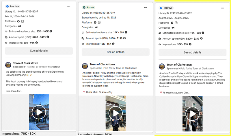
Task: Click the address text 78 Maple Ave, New City
Action: point(176,93)
